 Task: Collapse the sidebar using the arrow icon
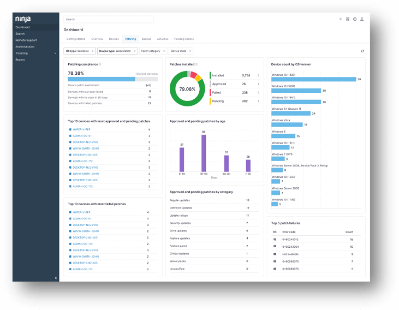pyautogui.click(x=56, y=278)
